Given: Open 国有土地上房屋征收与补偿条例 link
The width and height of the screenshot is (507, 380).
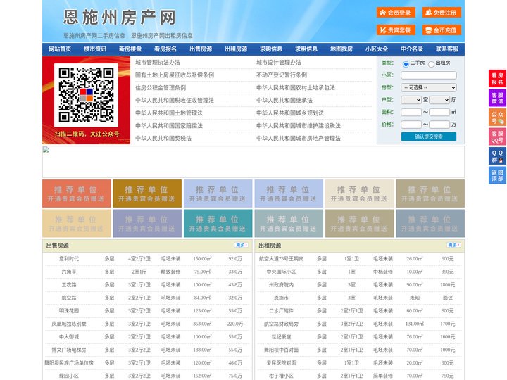Looking at the screenshot, I should click(175, 75).
